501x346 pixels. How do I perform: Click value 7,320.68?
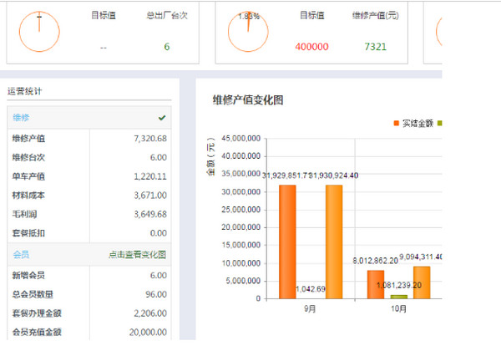[150, 139]
